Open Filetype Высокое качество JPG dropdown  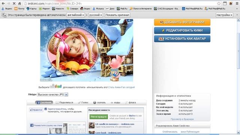(52, 94)
